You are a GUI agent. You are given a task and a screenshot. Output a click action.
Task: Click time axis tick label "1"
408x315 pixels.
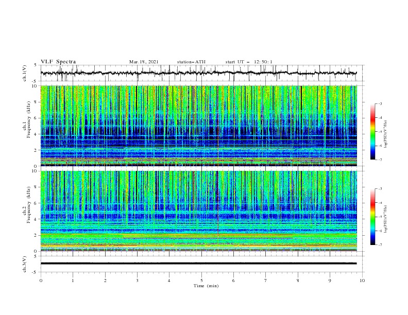click(73, 281)
